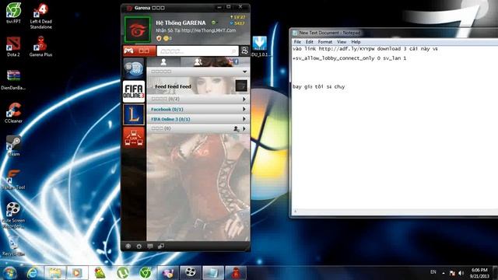Open the FIFA Online 3 game tile
Image resolution: width=498 pixels, height=280 pixels.
click(134, 92)
